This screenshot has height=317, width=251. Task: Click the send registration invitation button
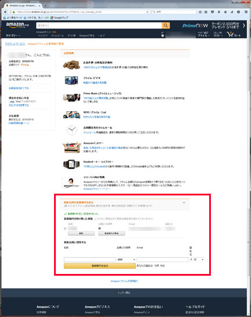point(100,266)
